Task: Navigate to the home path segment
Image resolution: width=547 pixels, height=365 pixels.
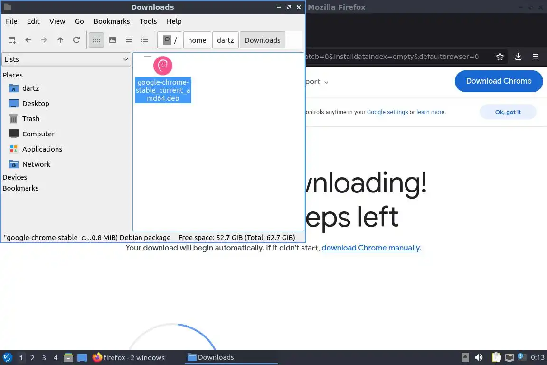Action: click(197, 40)
